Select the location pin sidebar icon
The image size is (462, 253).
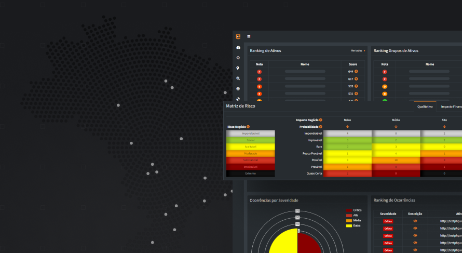[238, 68]
